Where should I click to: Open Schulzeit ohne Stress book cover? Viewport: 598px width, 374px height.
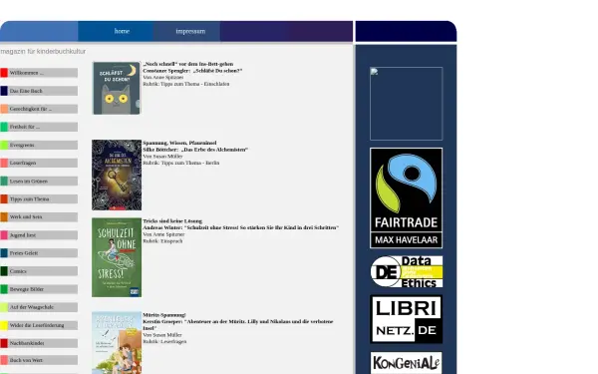click(x=117, y=257)
